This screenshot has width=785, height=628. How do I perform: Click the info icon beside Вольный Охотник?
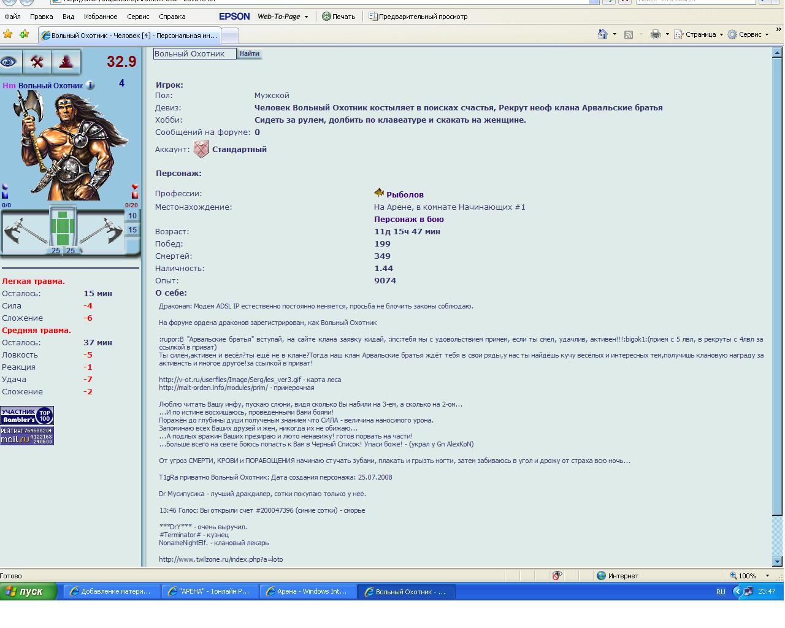(90, 85)
